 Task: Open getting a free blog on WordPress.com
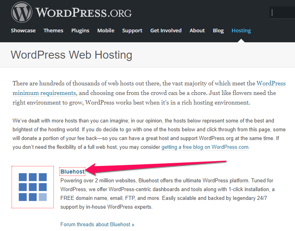(205, 147)
